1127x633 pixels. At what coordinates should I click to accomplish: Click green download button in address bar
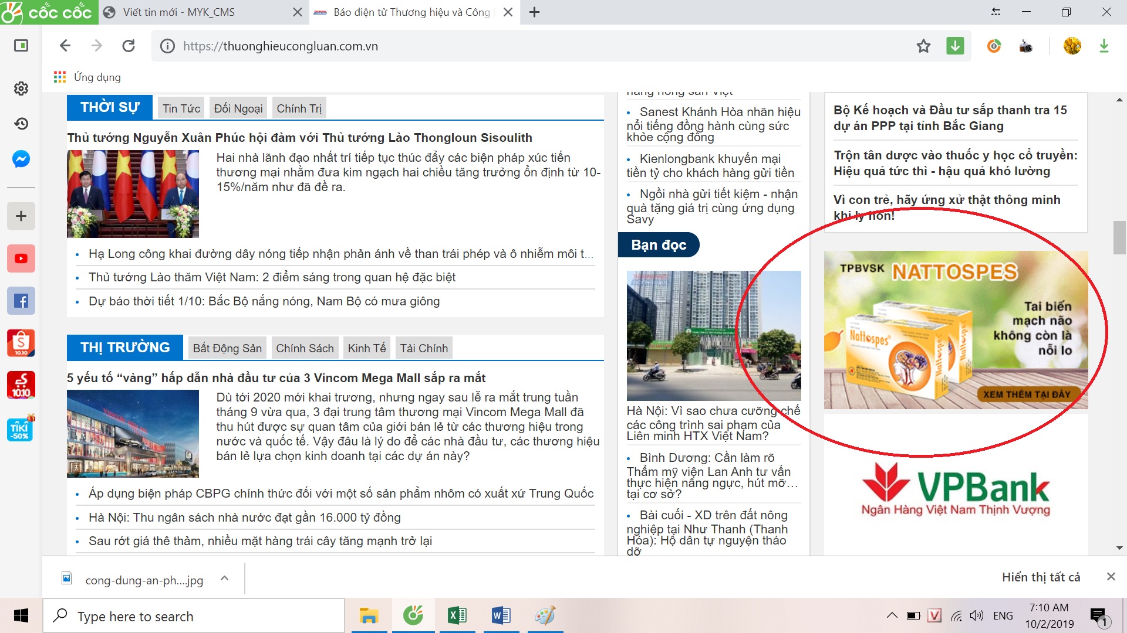[955, 46]
